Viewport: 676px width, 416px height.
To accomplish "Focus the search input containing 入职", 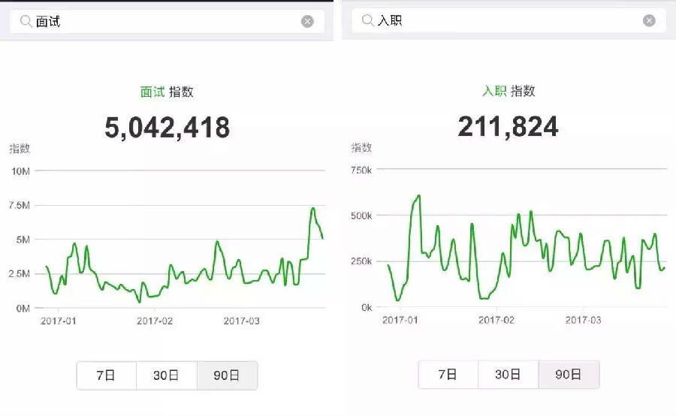I will 509,21.
